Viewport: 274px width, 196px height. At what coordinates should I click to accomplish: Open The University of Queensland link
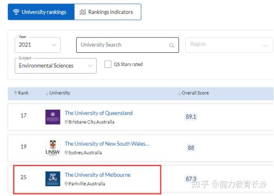99,113
